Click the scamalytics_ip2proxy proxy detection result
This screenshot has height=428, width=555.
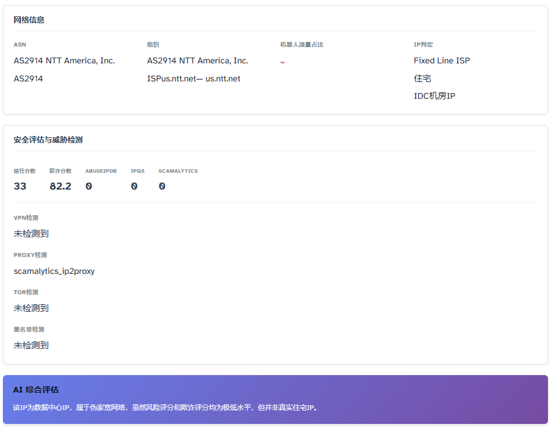54,271
